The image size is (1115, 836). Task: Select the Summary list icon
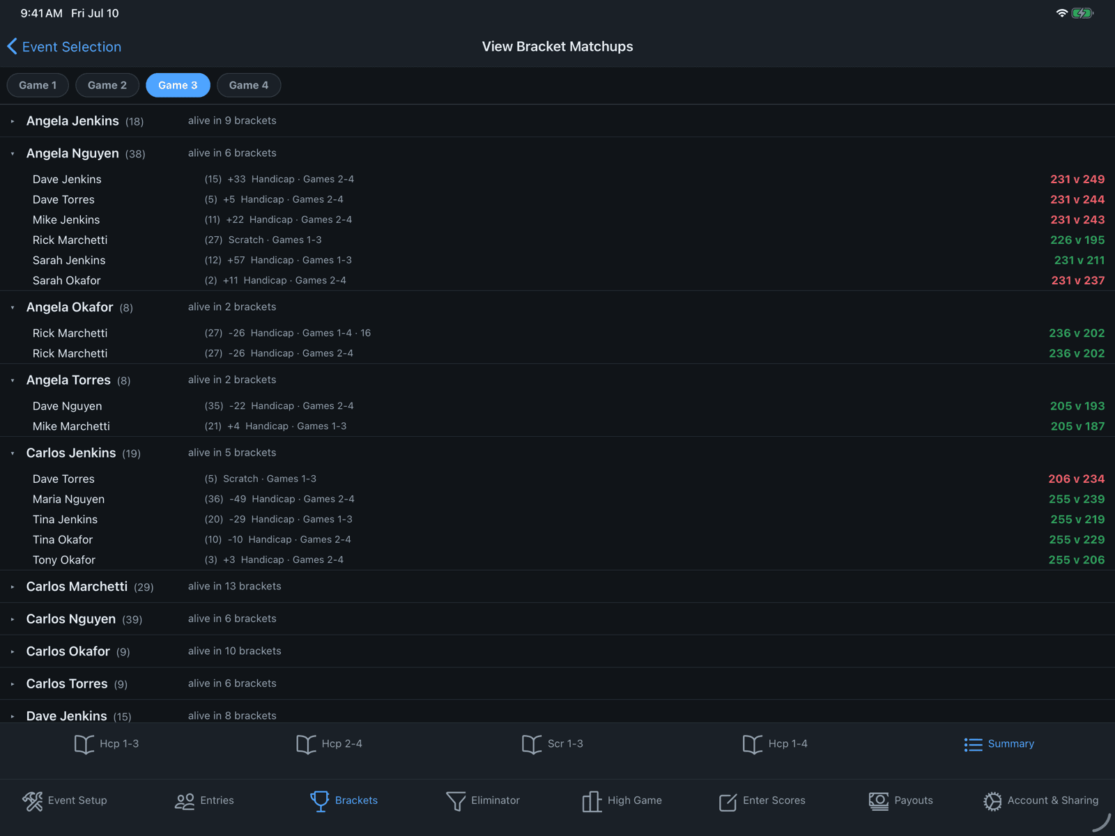(x=973, y=745)
